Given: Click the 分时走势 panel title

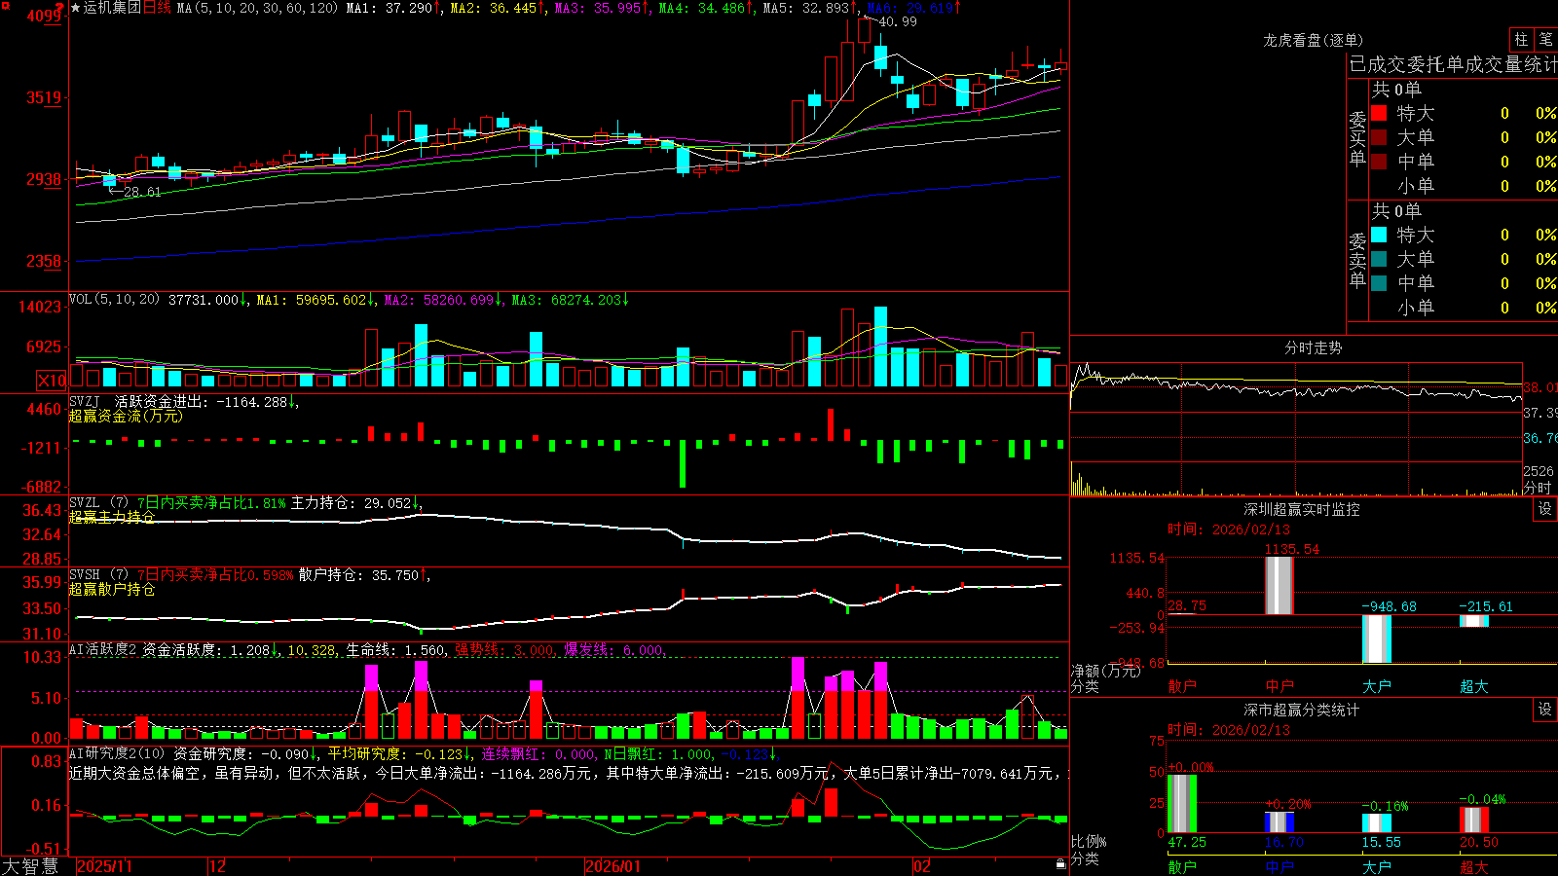Looking at the screenshot, I should [1314, 347].
